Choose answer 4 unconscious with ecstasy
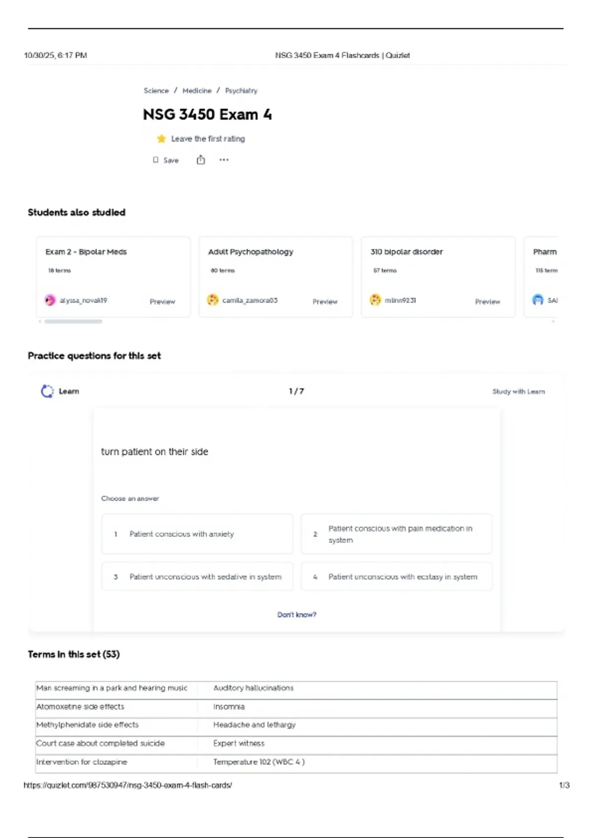This screenshot has width=592, height=838. (397, 577)
